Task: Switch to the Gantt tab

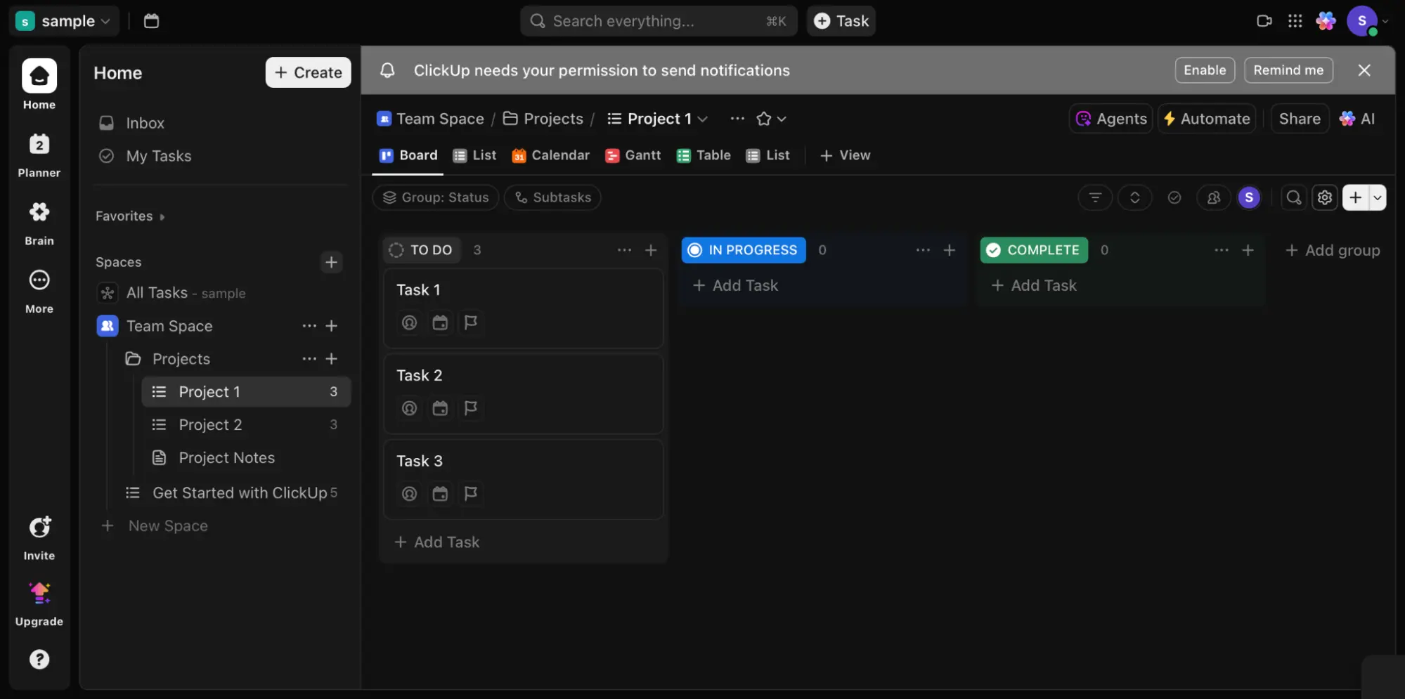Action: point(633,155)
